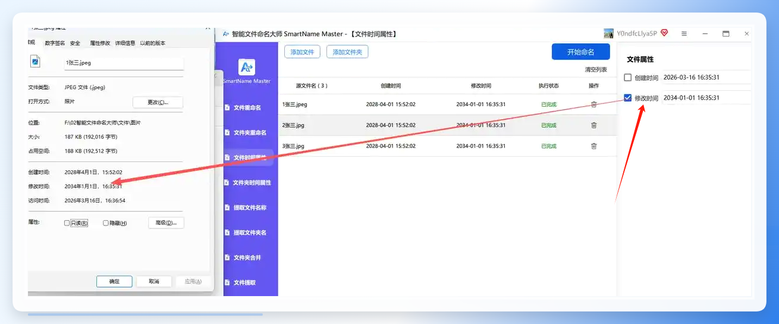Click the SmartName Master logo in sidebar
This screenshot has height=324, width=779.
point(247,67)
